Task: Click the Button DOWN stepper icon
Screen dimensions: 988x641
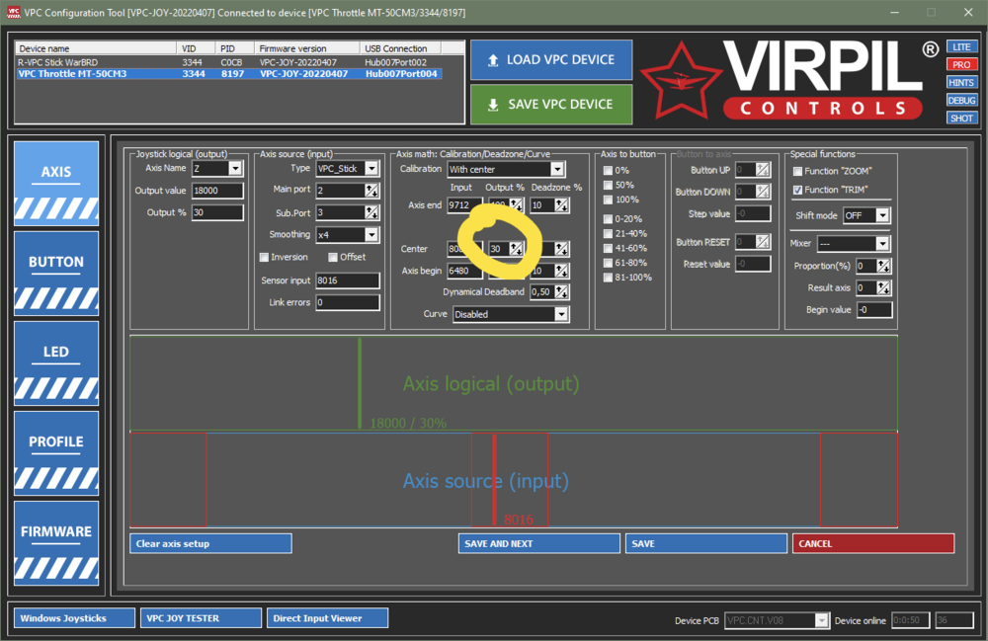Action: (x=763, y=192)
